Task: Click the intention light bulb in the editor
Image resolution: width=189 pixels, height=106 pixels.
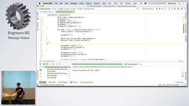Action: coord(49,42)
